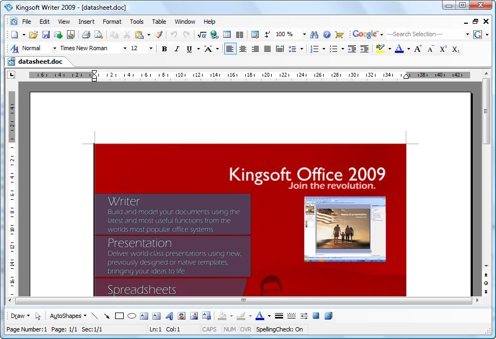Click the Format Painter brush icon
This screenshot has height=339, width=496.
pos(159,35)
